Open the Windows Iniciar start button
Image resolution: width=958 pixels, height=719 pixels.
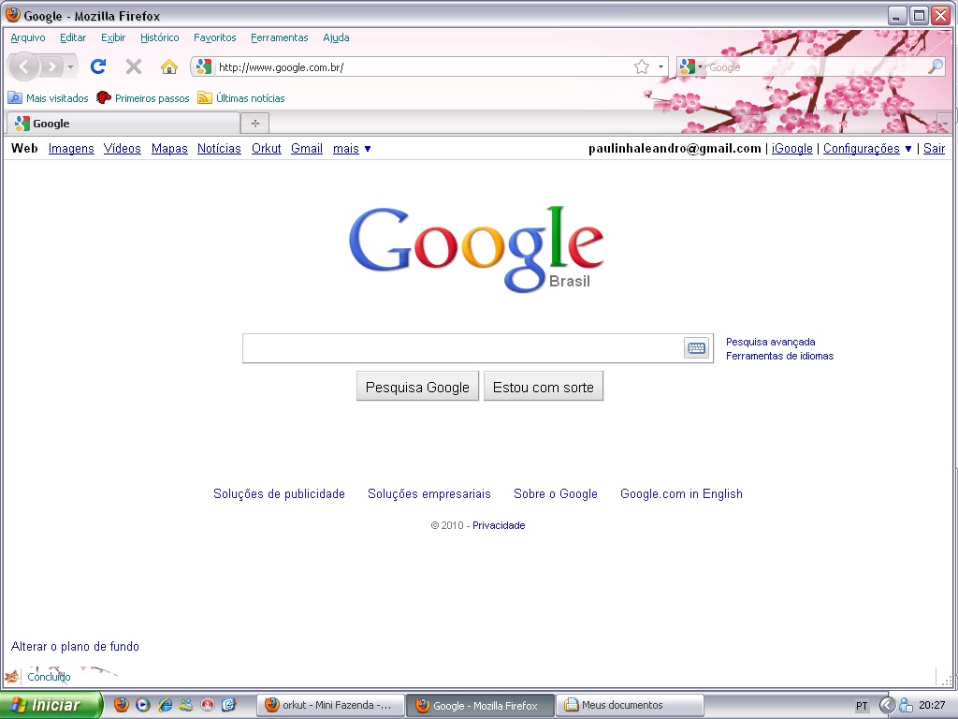coord(51,705)
